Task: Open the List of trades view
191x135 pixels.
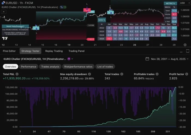Action: pos(105,66)
